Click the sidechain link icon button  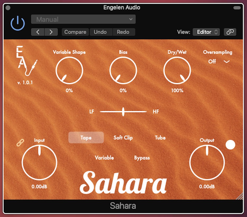pos(230,32)
